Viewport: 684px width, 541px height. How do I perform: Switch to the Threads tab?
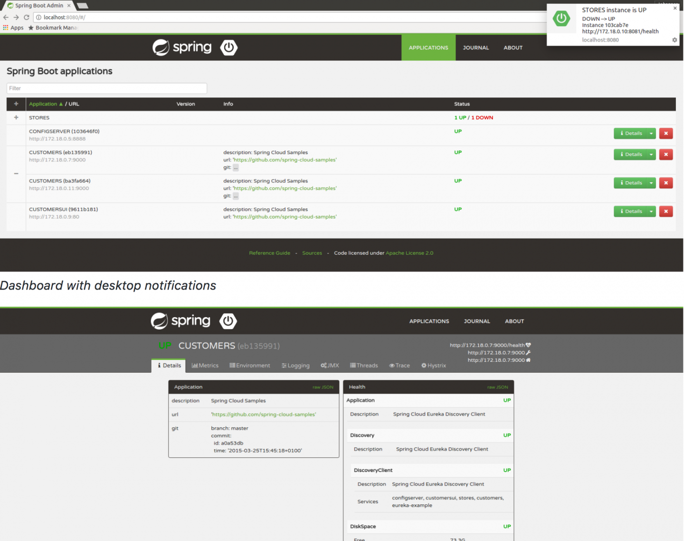tap(364, 366)
